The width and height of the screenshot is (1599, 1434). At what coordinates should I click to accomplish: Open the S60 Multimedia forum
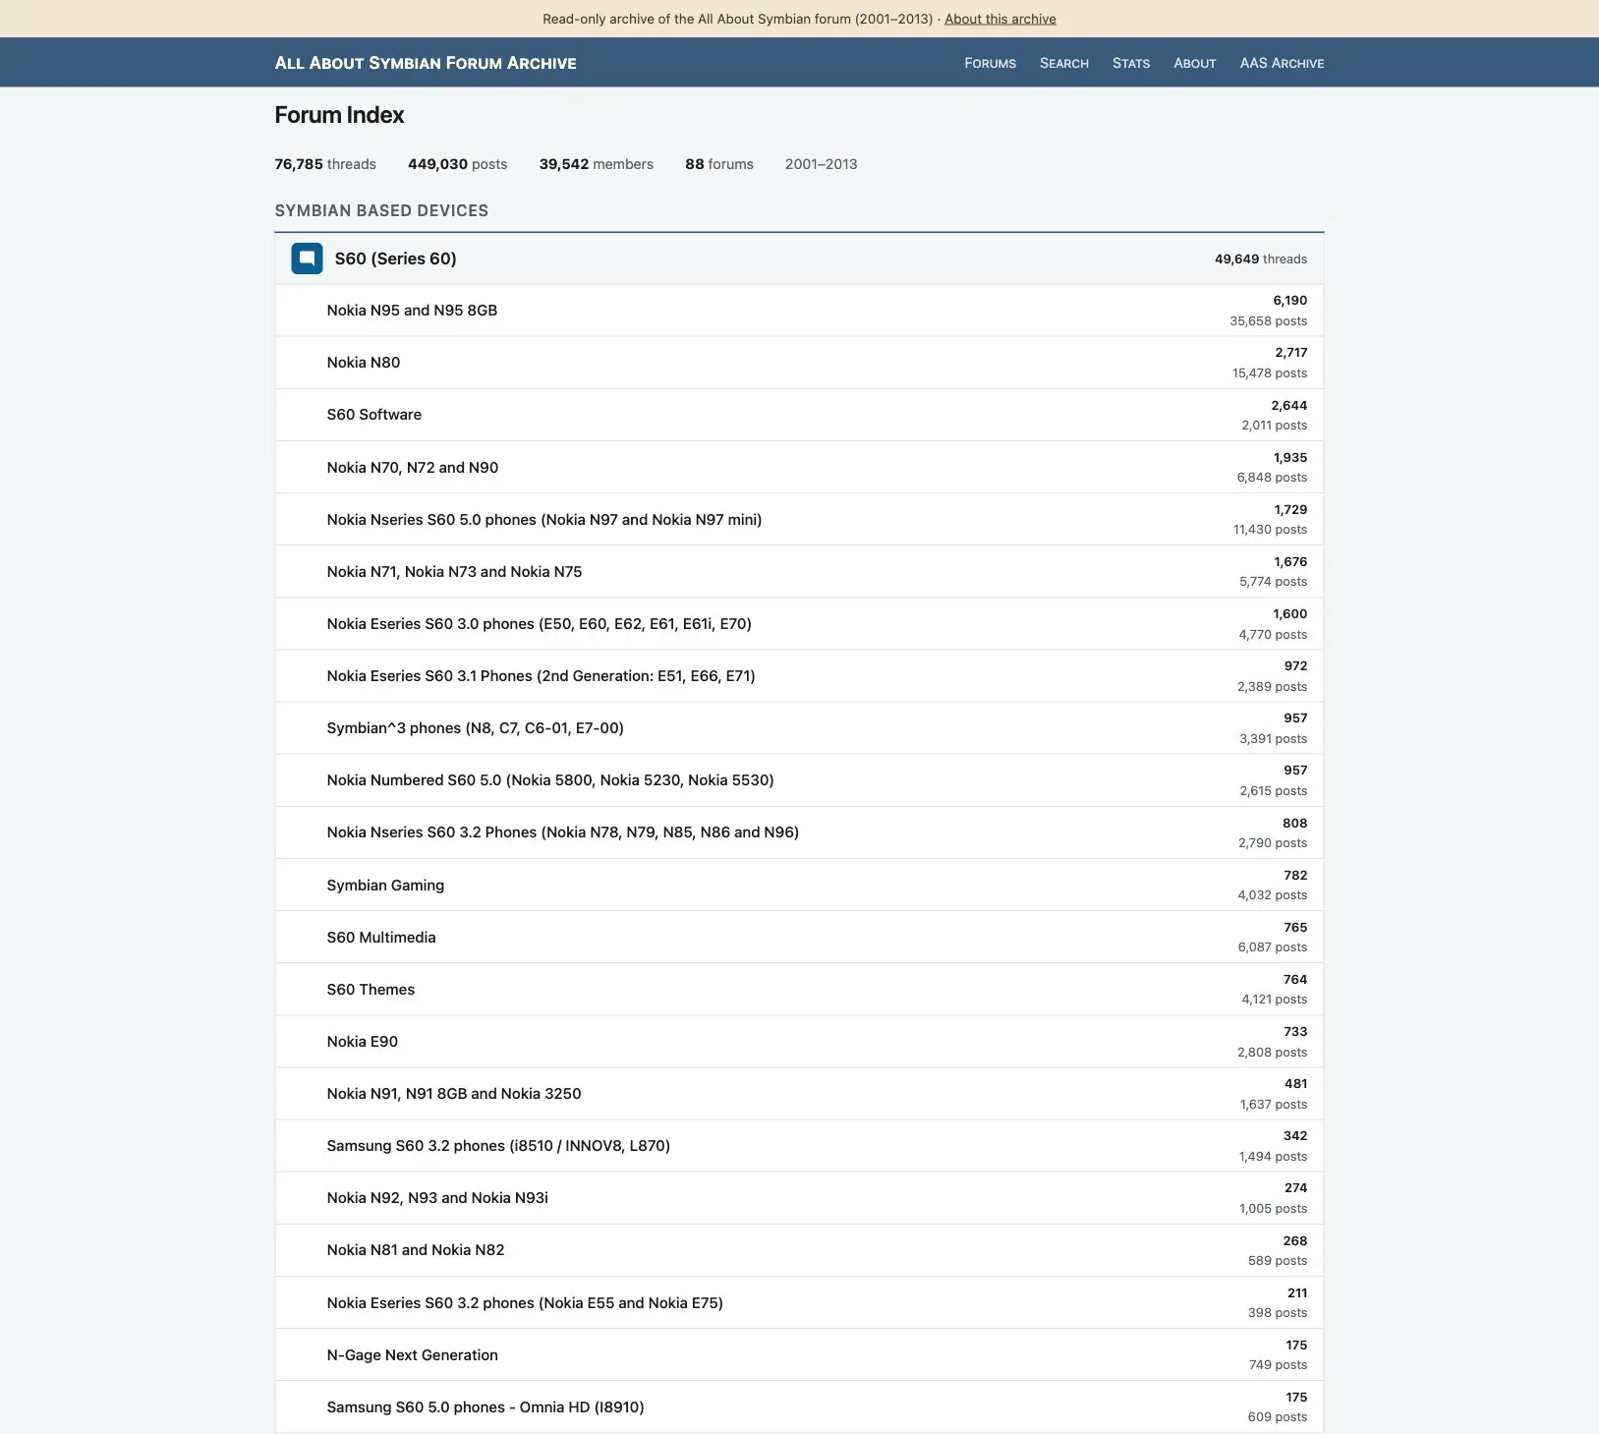[x=381, y=938]
